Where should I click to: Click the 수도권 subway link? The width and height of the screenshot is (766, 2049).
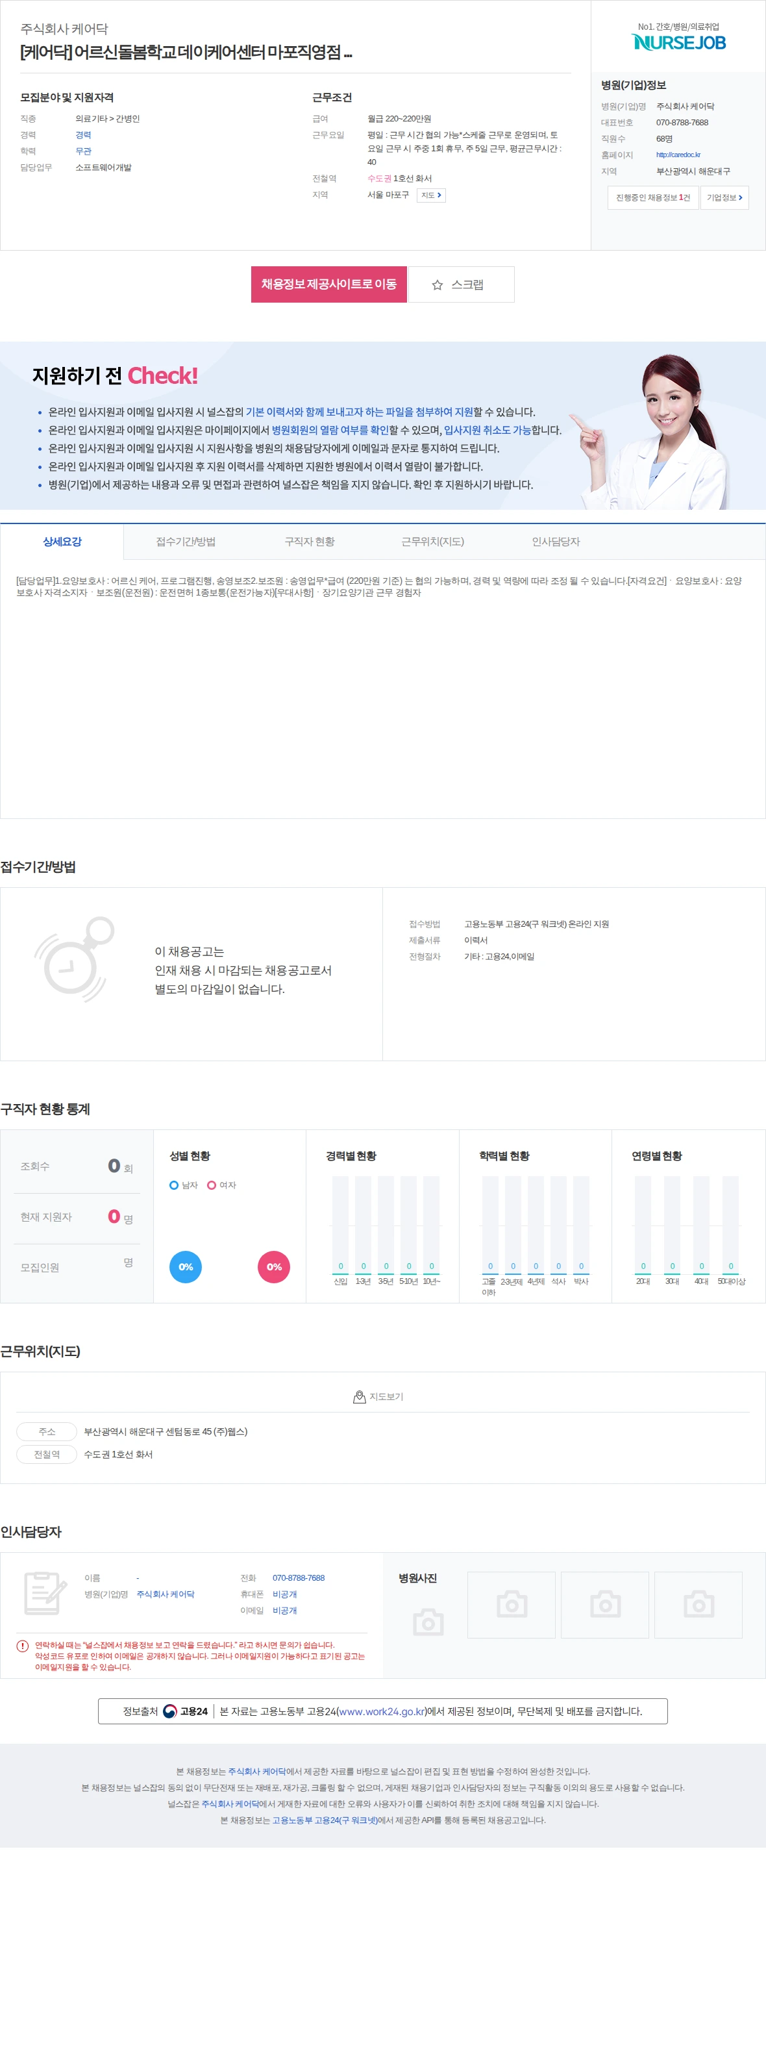click(x=379, y=179)
